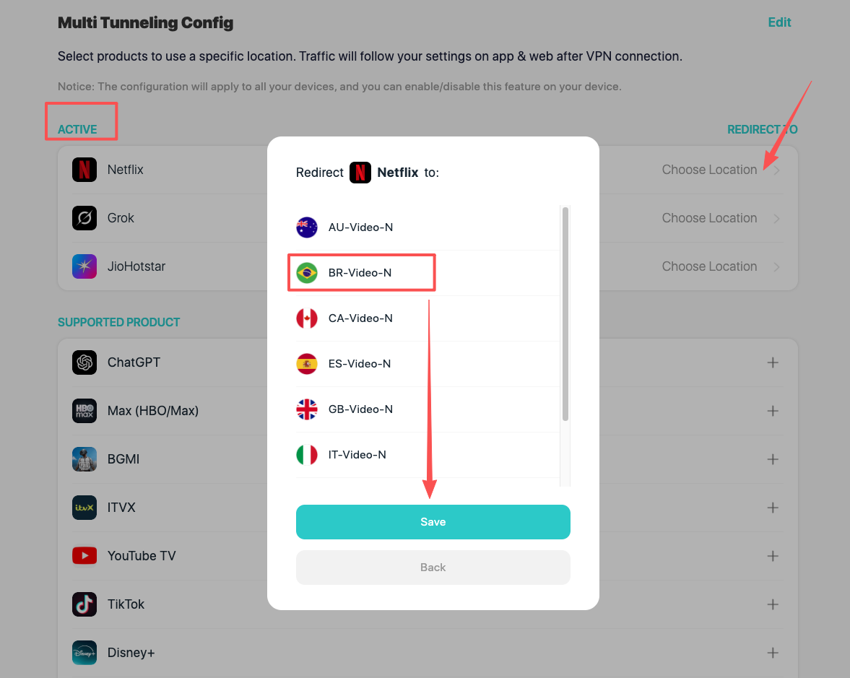This screenshot has height=678, width=850.
Task: Select the YouTube TV icon
Action: pyautogui.click(x=84, y=555)
